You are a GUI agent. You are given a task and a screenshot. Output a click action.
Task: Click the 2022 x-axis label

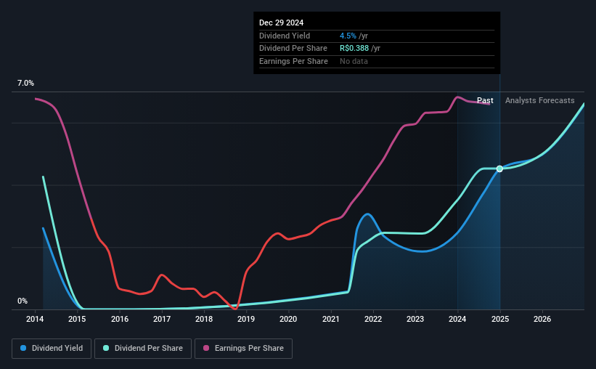(x=373, y=319)
